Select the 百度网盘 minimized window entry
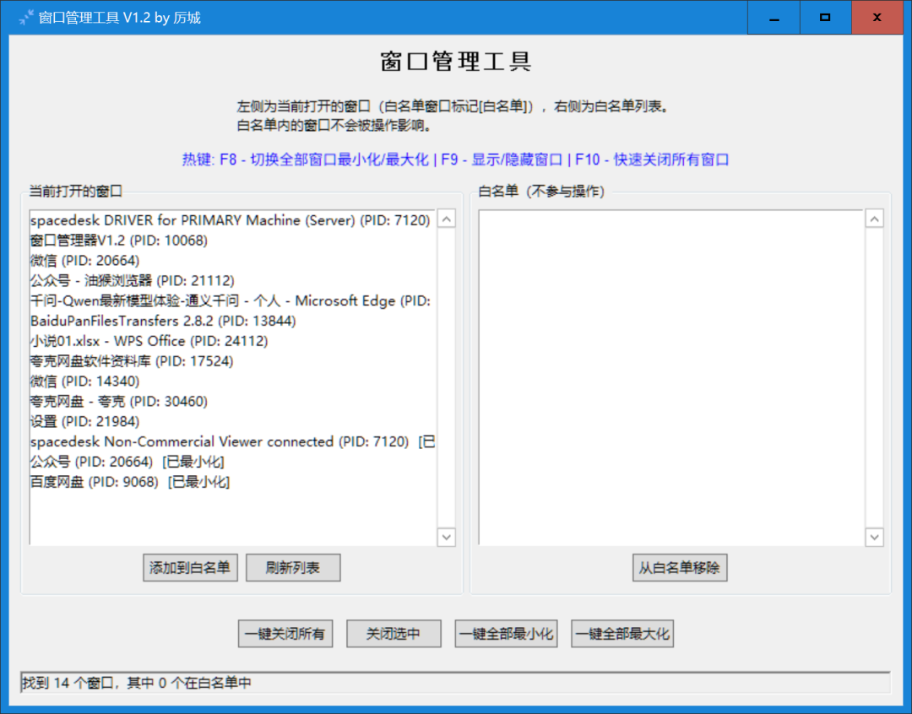The height and width of the screenshot is (714, 912). coord(135,482)
